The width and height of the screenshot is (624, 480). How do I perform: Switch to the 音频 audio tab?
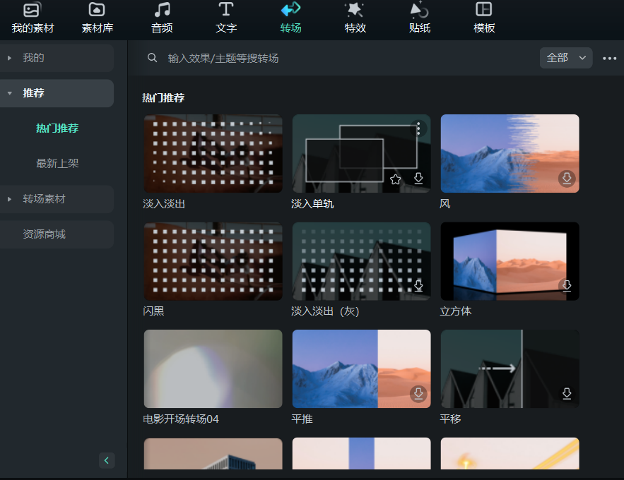click(162, 19)
